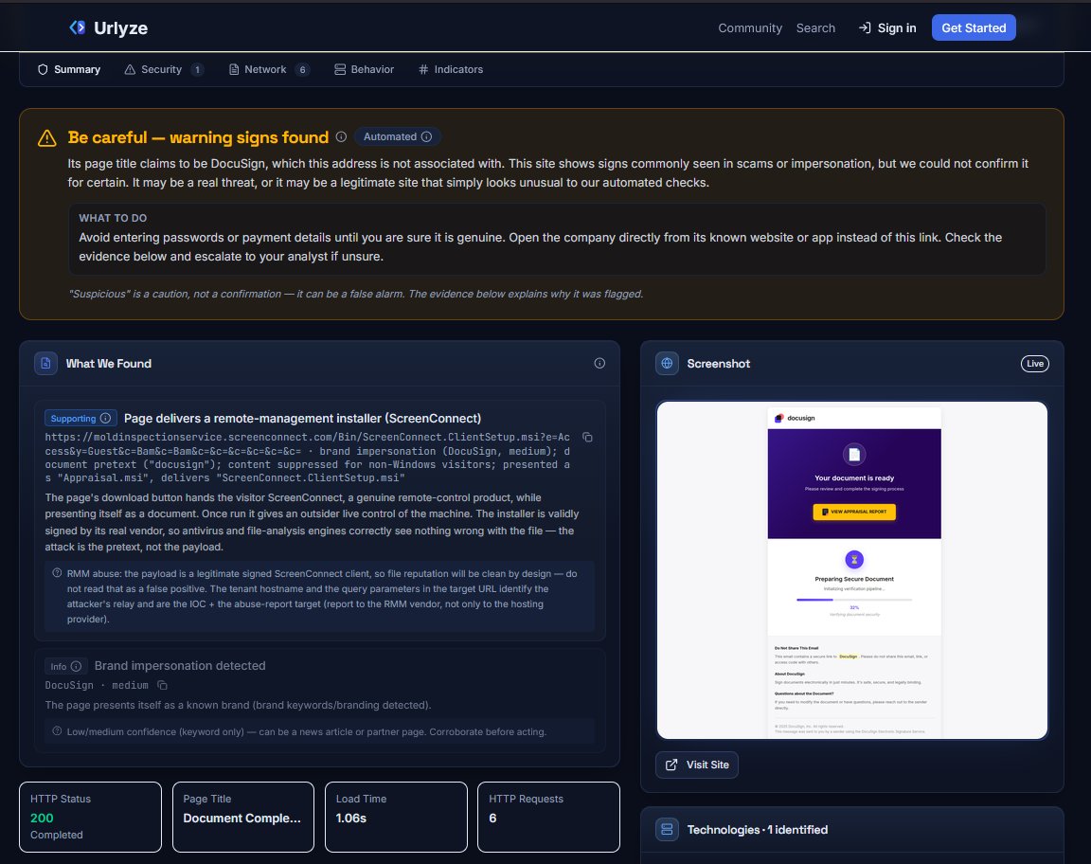1091x864 pixels.
Task: Click the Urlyze logo icon
Action: 78,27
